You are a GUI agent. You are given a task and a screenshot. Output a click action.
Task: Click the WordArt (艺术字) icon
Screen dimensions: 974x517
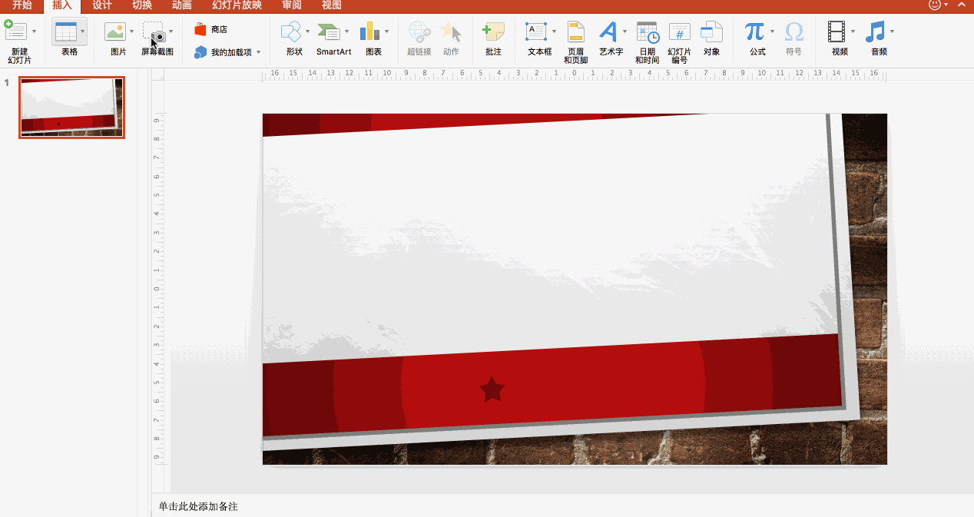click(x=609, y=31)
